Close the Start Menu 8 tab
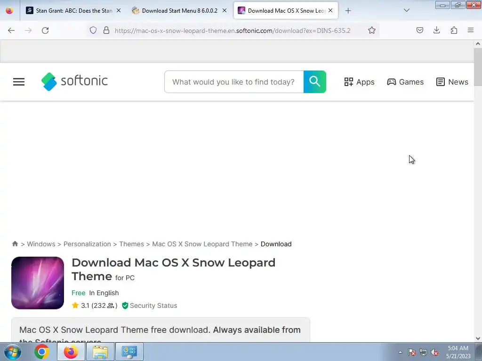The width and height of the screenshot is (482, 361). click(x=225, y=10)
